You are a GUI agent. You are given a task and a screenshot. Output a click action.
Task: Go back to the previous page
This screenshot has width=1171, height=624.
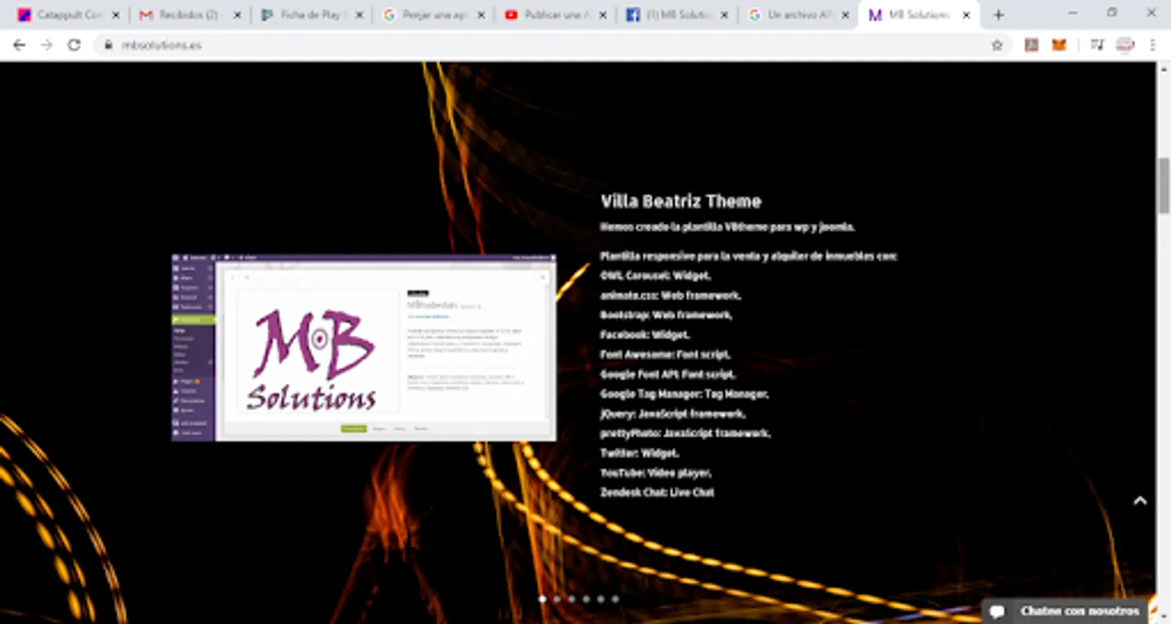pos(19,45)
